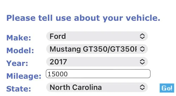The width and height of the screenshot is (176, 96).
Task: Click the "Ford" value text
Action: [58, 36]
